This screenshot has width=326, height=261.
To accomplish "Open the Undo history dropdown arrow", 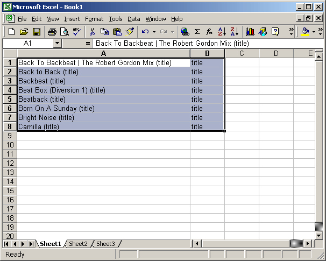I will 154,32.
